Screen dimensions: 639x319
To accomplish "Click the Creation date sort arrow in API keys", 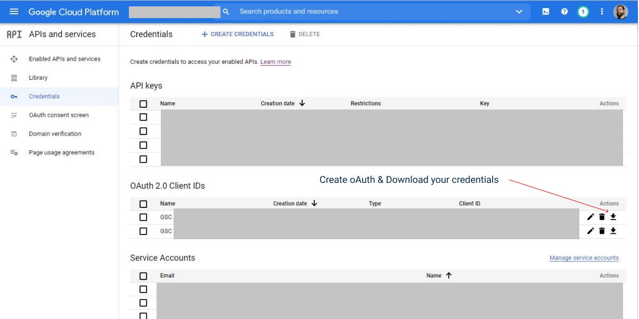I will click(302, 103).
